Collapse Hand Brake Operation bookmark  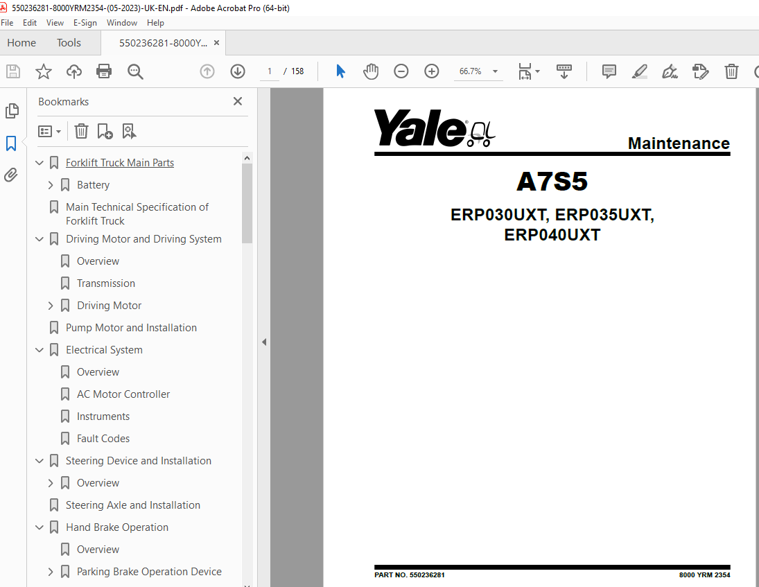coord(40,527)
